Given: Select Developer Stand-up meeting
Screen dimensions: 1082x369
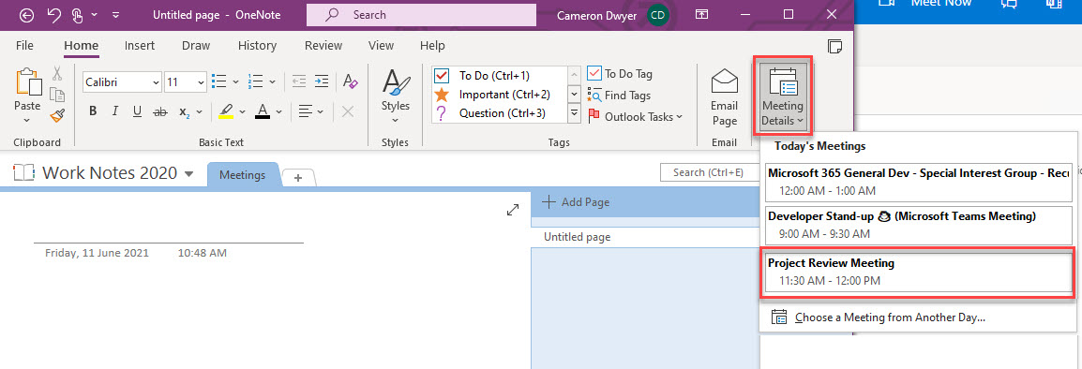Looking at the screenshot, I should [x=919, y=225].
